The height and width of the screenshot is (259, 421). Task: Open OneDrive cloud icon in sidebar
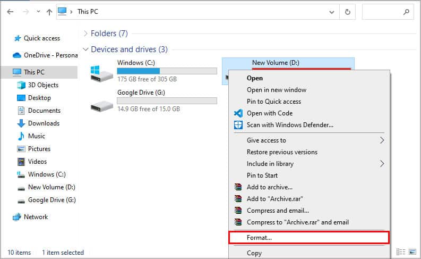pyautogui.click(x=16, y=55)
